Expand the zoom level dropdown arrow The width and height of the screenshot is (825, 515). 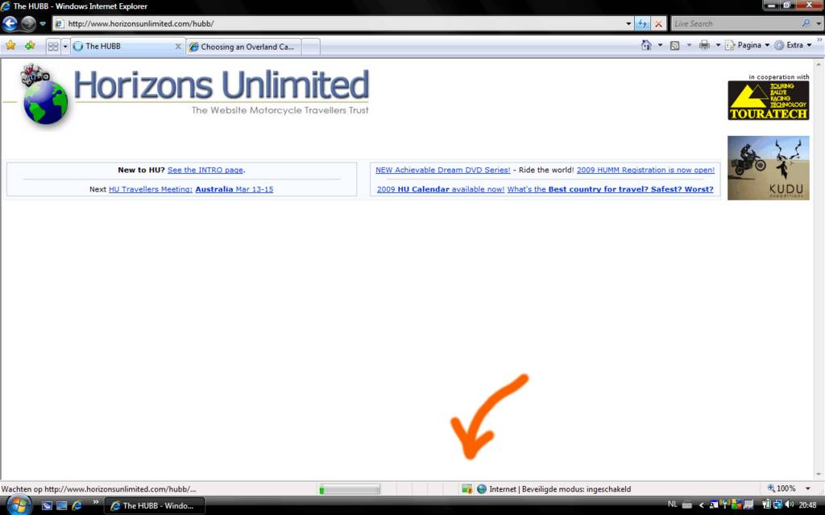pyautogui.click(x=807, y=488)
